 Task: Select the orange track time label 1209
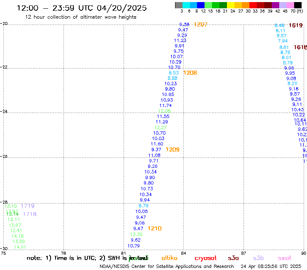tap(173, 150)
